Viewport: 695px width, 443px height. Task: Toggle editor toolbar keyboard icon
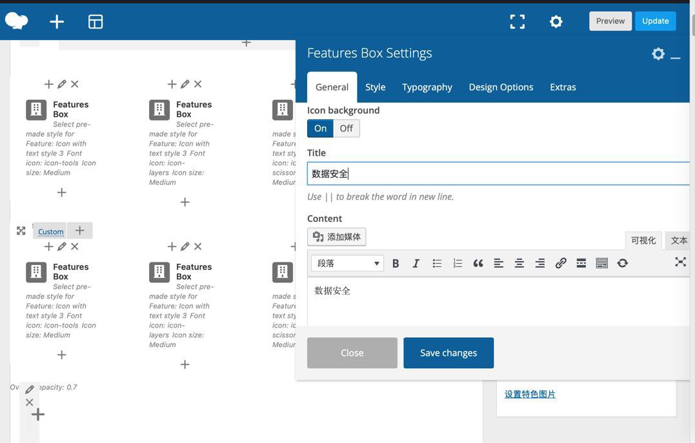[602, 263]
